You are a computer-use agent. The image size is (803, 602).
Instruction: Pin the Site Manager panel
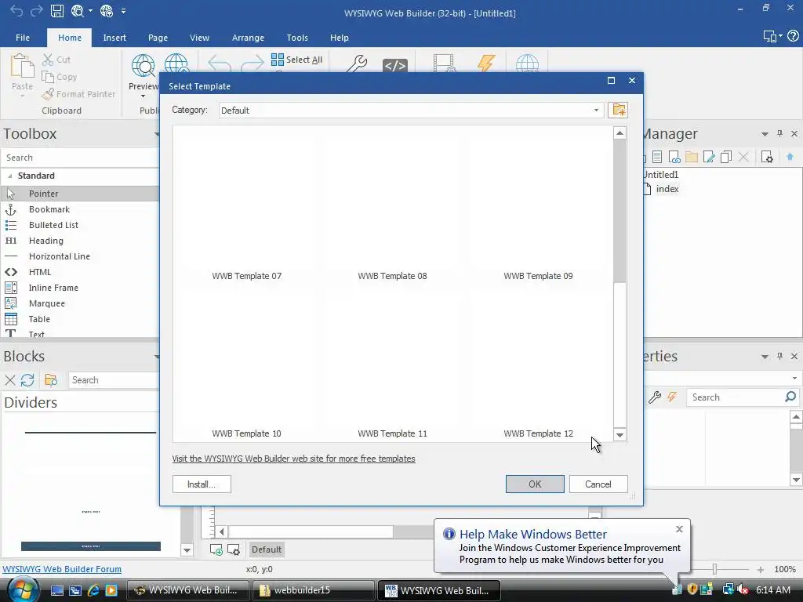point(779,133)
